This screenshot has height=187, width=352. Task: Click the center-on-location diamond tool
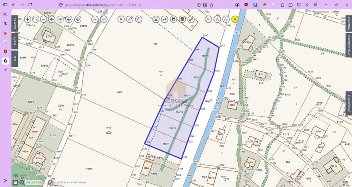pyautogui.click(x=78, y=19)
